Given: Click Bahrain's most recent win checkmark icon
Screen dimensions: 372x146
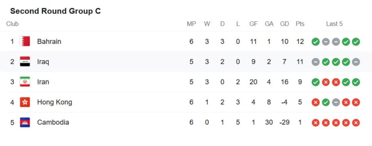Looking at the screenshot, I should point(356,42).
